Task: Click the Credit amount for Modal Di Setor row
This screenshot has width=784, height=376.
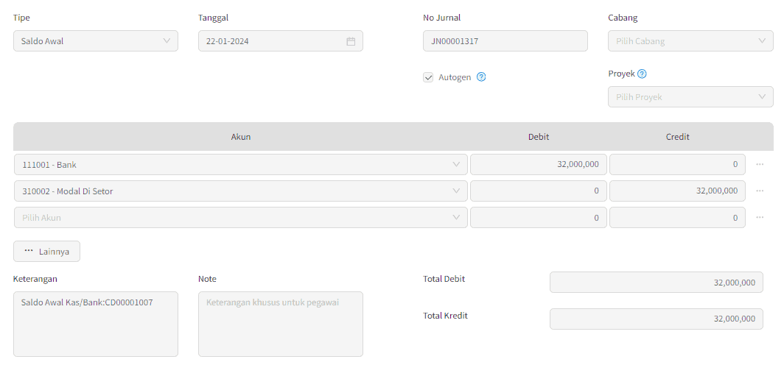Action: coord(677,191)
